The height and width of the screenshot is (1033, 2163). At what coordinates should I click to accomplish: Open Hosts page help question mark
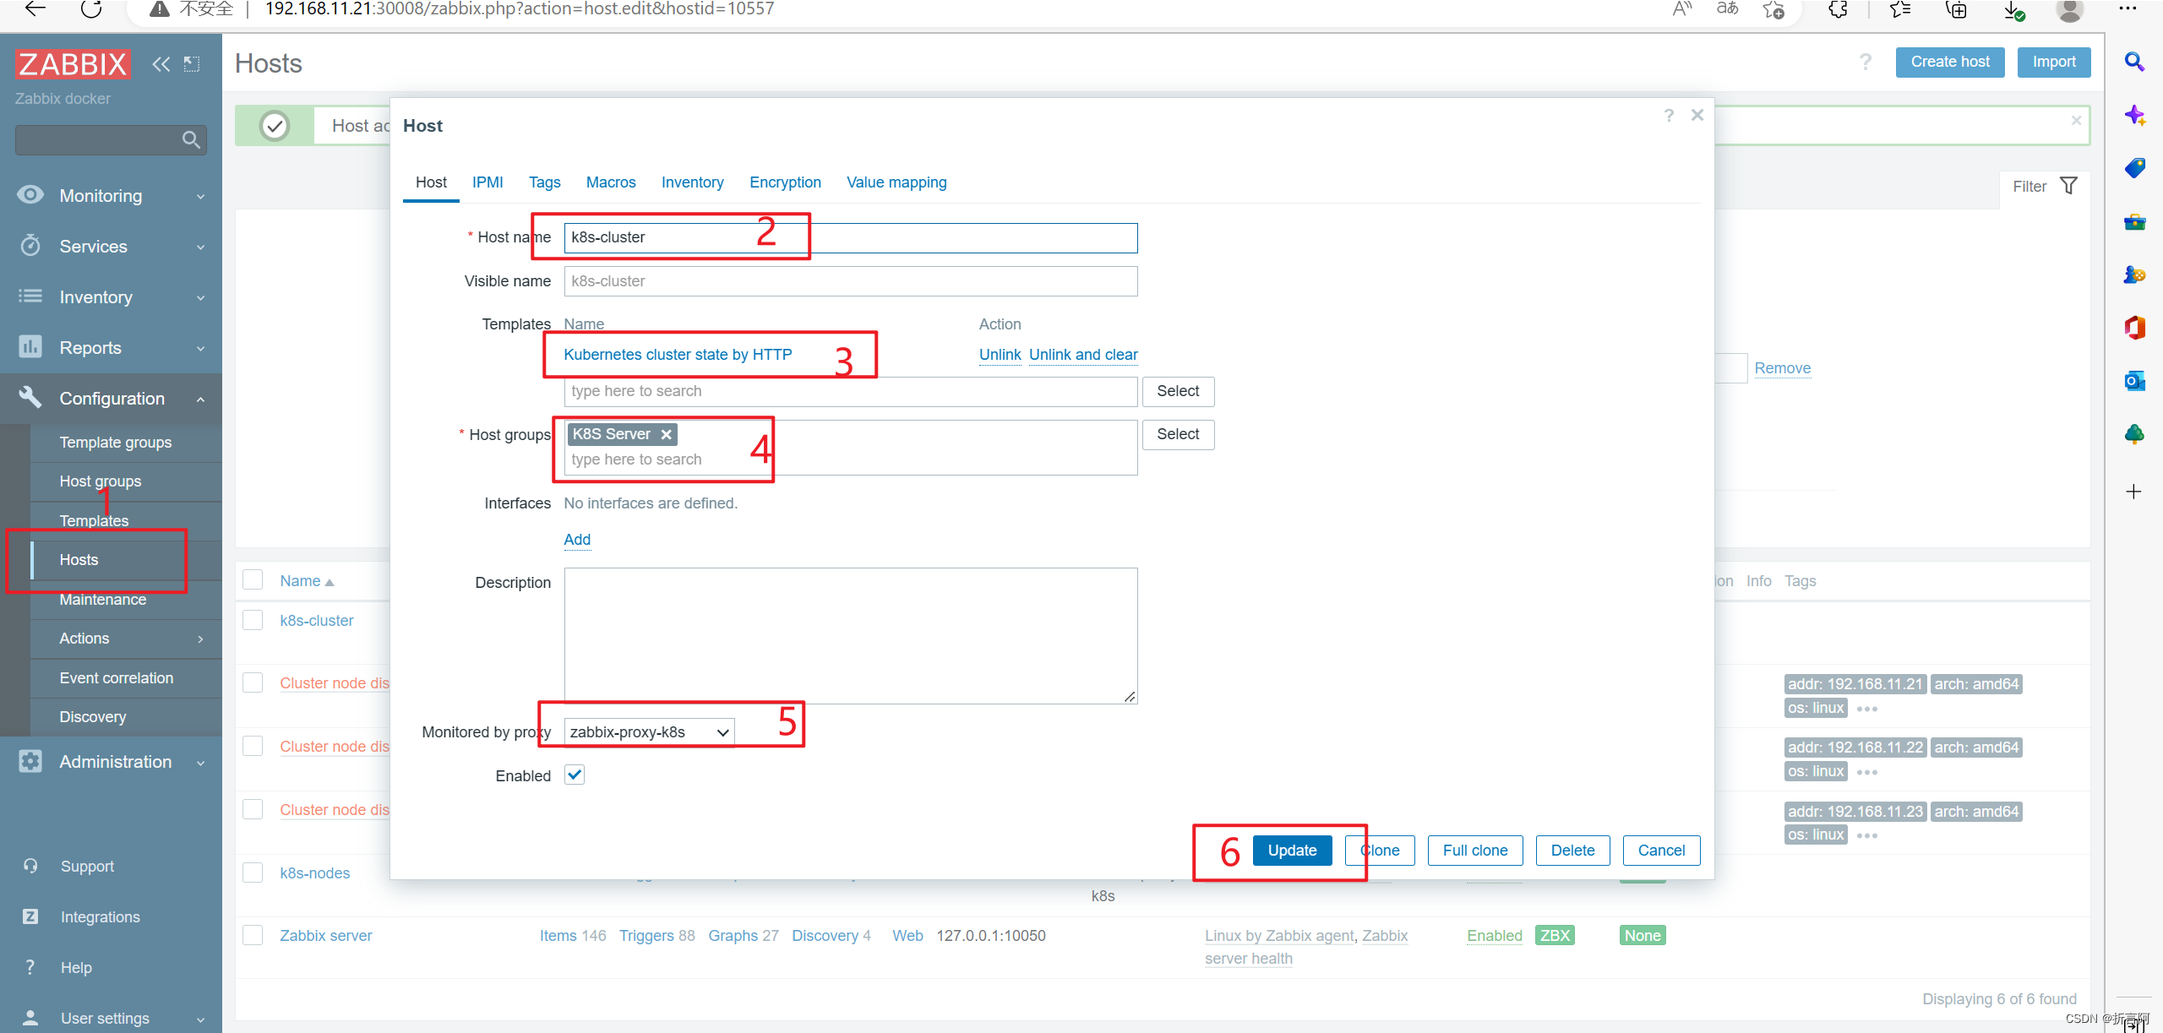tap(1866, 63)
